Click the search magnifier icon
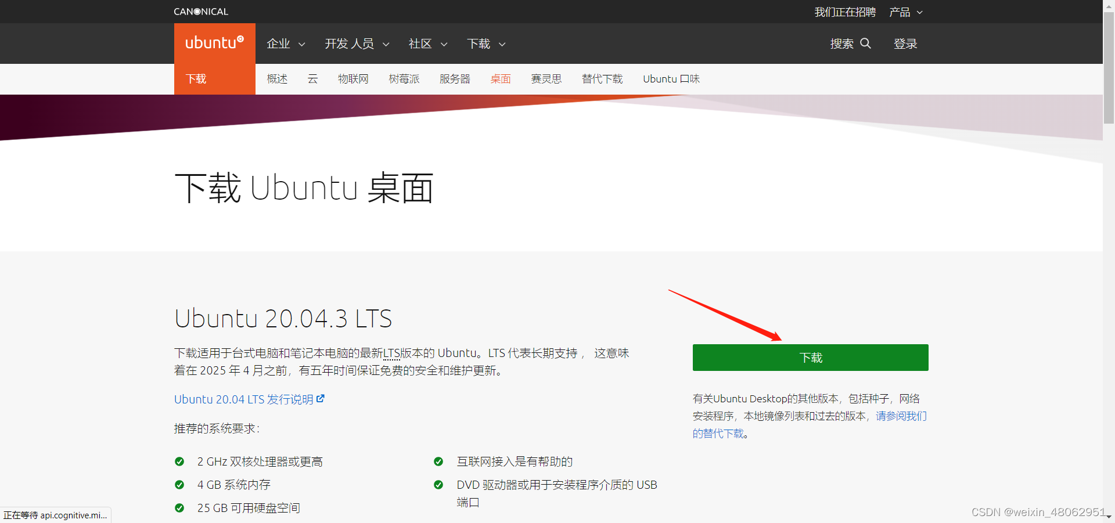This screenshot has width=1115, height=523. tap(865, 43)
